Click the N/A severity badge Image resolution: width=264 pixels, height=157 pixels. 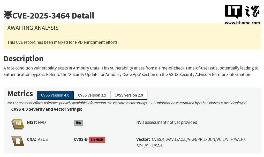[x=78, y=123]
